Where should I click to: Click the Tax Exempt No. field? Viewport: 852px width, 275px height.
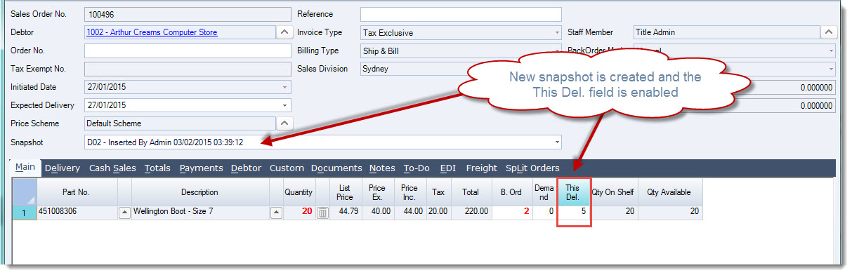tap(188, 69)
